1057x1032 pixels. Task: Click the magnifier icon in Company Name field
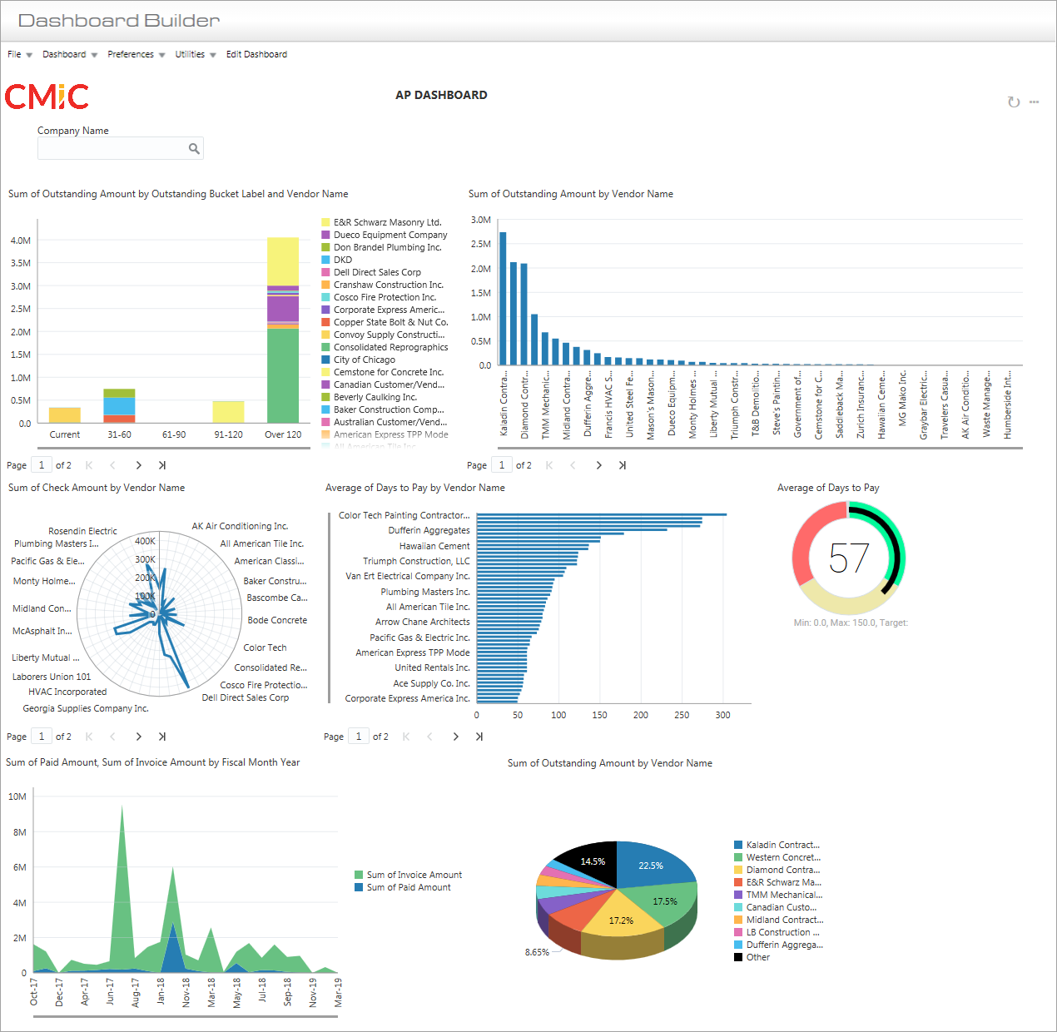coord(194,147)
